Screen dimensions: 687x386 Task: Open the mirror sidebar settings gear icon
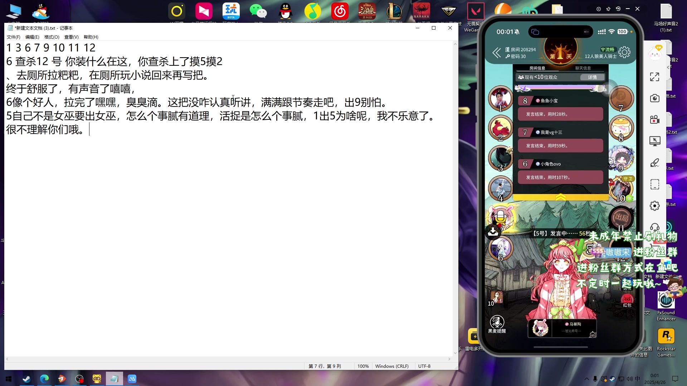(x=654, y=206)
